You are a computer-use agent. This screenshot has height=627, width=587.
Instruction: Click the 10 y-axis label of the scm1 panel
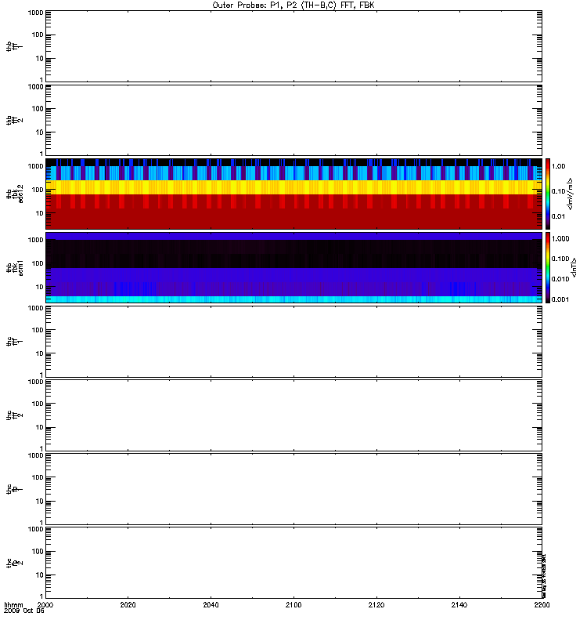(x=39, y=287)
